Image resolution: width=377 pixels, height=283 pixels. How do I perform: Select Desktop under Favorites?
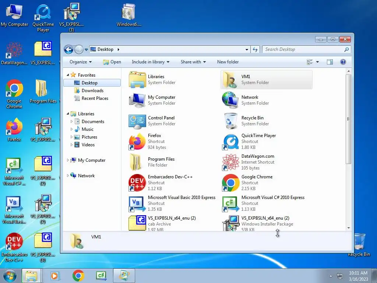pyautogui.click(x=92, y=83)
